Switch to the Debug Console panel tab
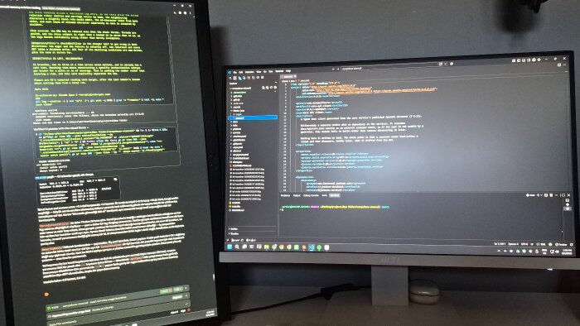Image resolution: width=580 pixels, height=326 pixels. click(x=311, y=195)
